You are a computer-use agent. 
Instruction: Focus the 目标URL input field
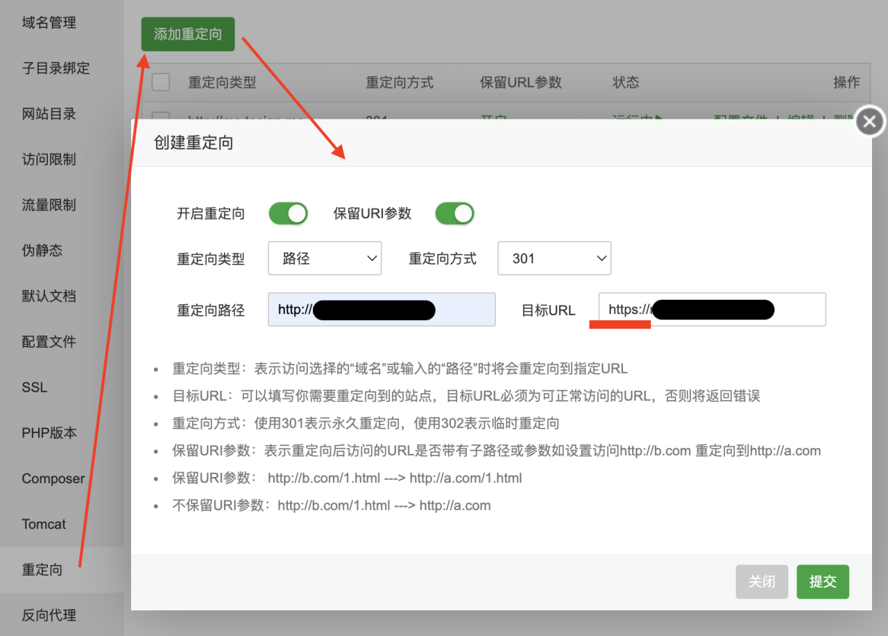point(709,310)
